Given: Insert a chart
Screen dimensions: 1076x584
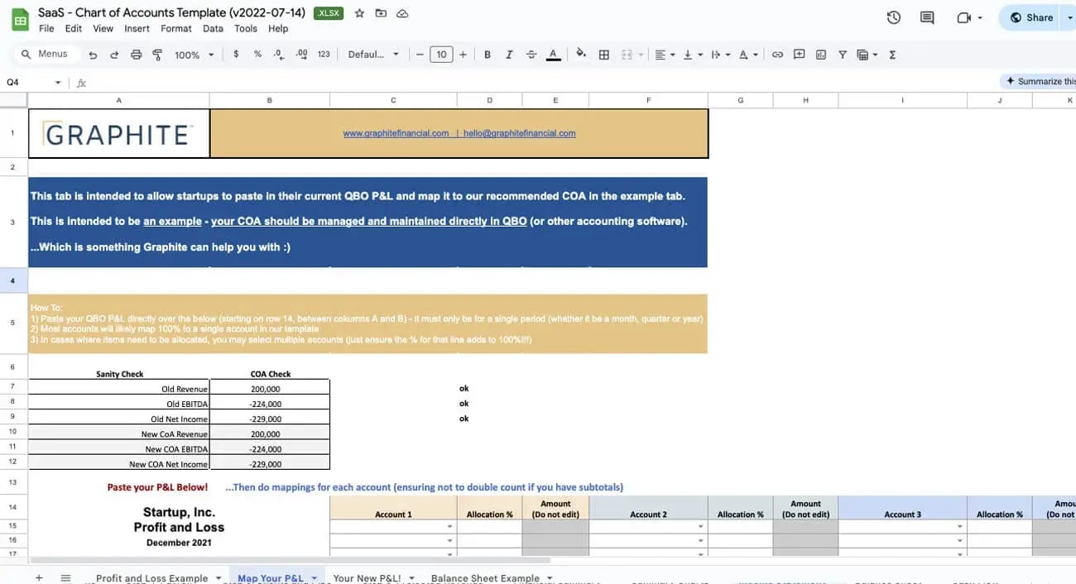Looking at the screenshot, I should 821,55.
